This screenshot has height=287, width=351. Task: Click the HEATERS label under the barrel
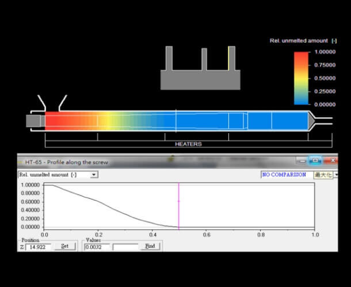[188, 144]
